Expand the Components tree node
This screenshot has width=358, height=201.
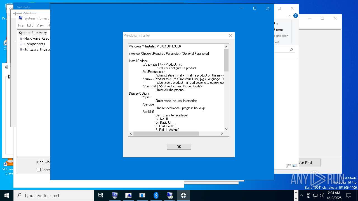[21, 44]
